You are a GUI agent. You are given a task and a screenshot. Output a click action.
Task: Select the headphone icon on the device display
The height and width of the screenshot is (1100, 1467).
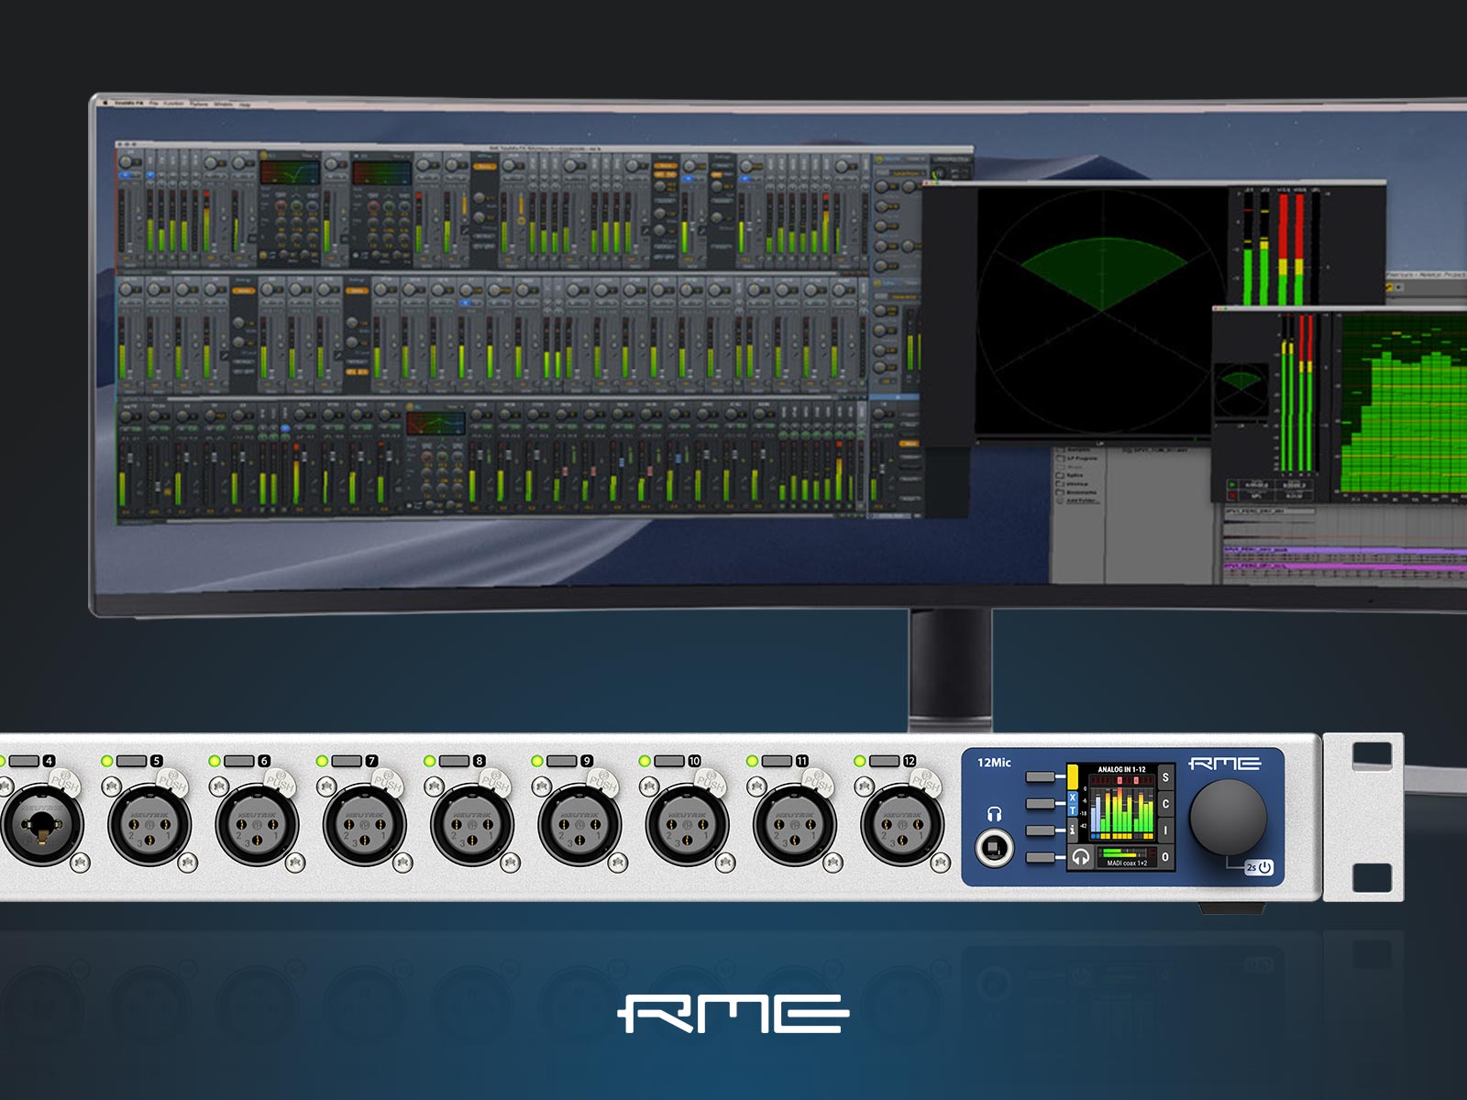pos(1080,857)
